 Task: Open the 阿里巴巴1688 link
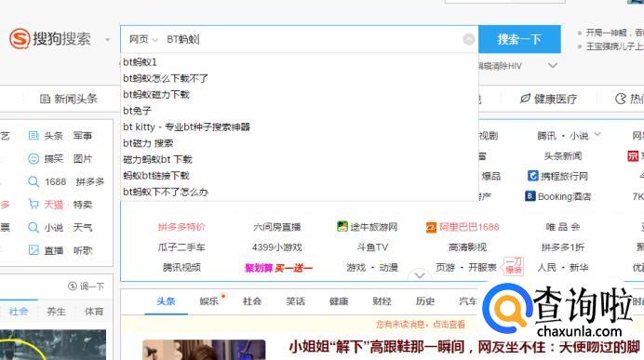469,227
